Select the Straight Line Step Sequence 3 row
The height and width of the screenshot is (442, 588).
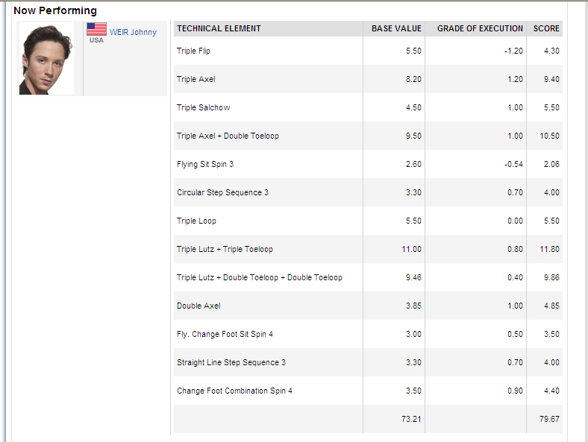(x=368, y=362)
